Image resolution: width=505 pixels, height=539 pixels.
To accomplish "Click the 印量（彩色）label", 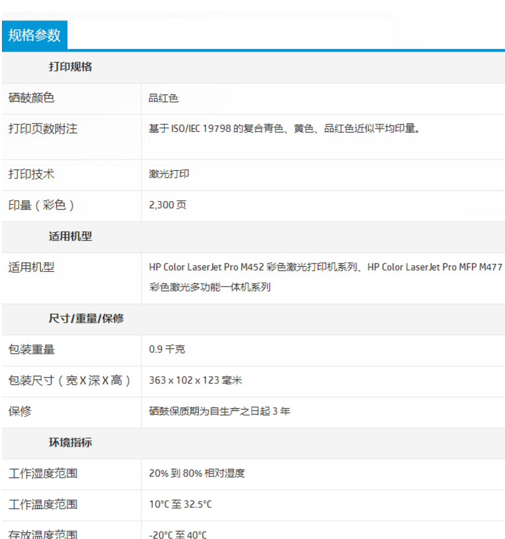I will tap(41, 205).
